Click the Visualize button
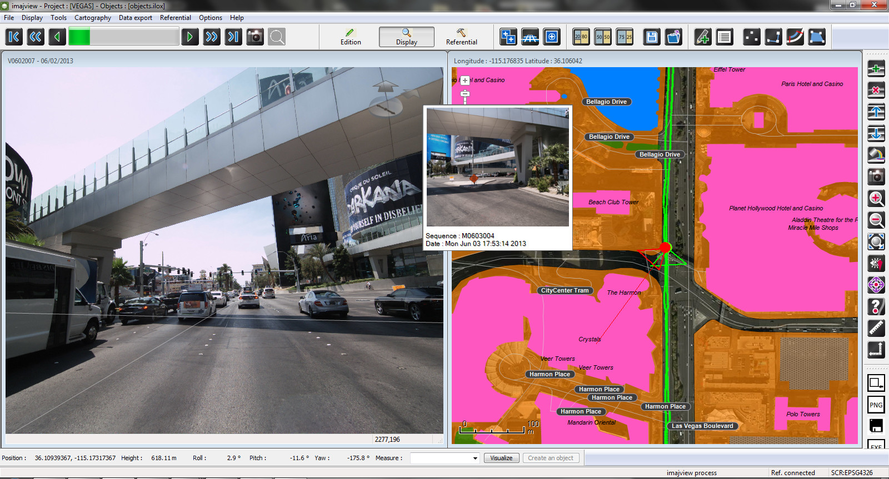Screen dimensions: 889x479 pos(502,458)
